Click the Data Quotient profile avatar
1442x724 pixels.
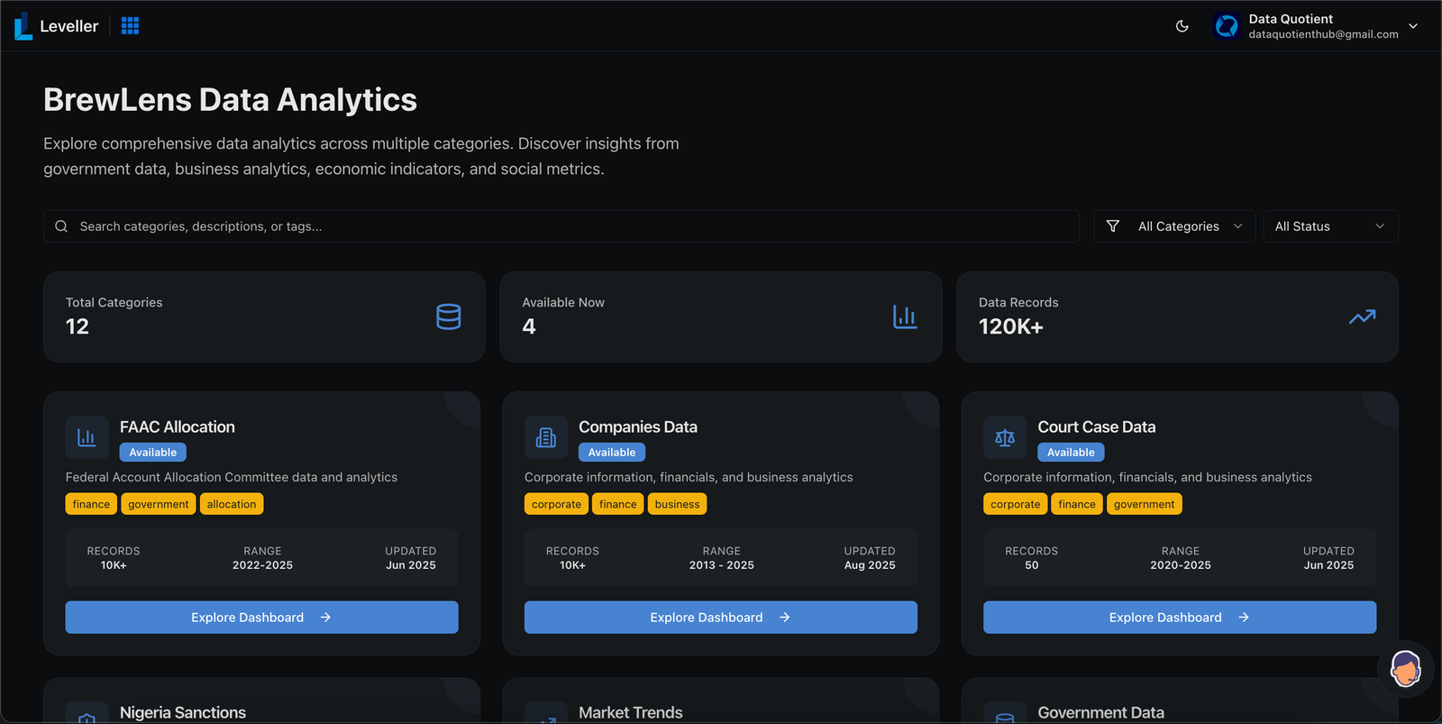pos(1227,26)
